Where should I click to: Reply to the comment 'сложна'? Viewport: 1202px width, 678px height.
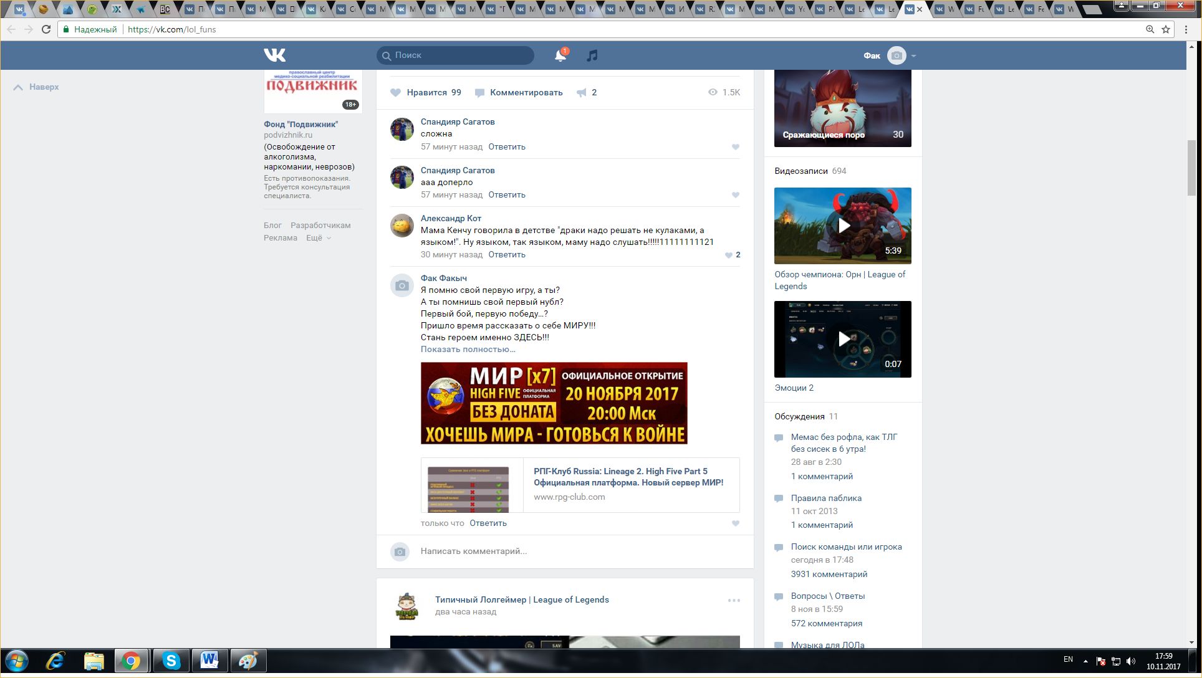tap(507, 147)
